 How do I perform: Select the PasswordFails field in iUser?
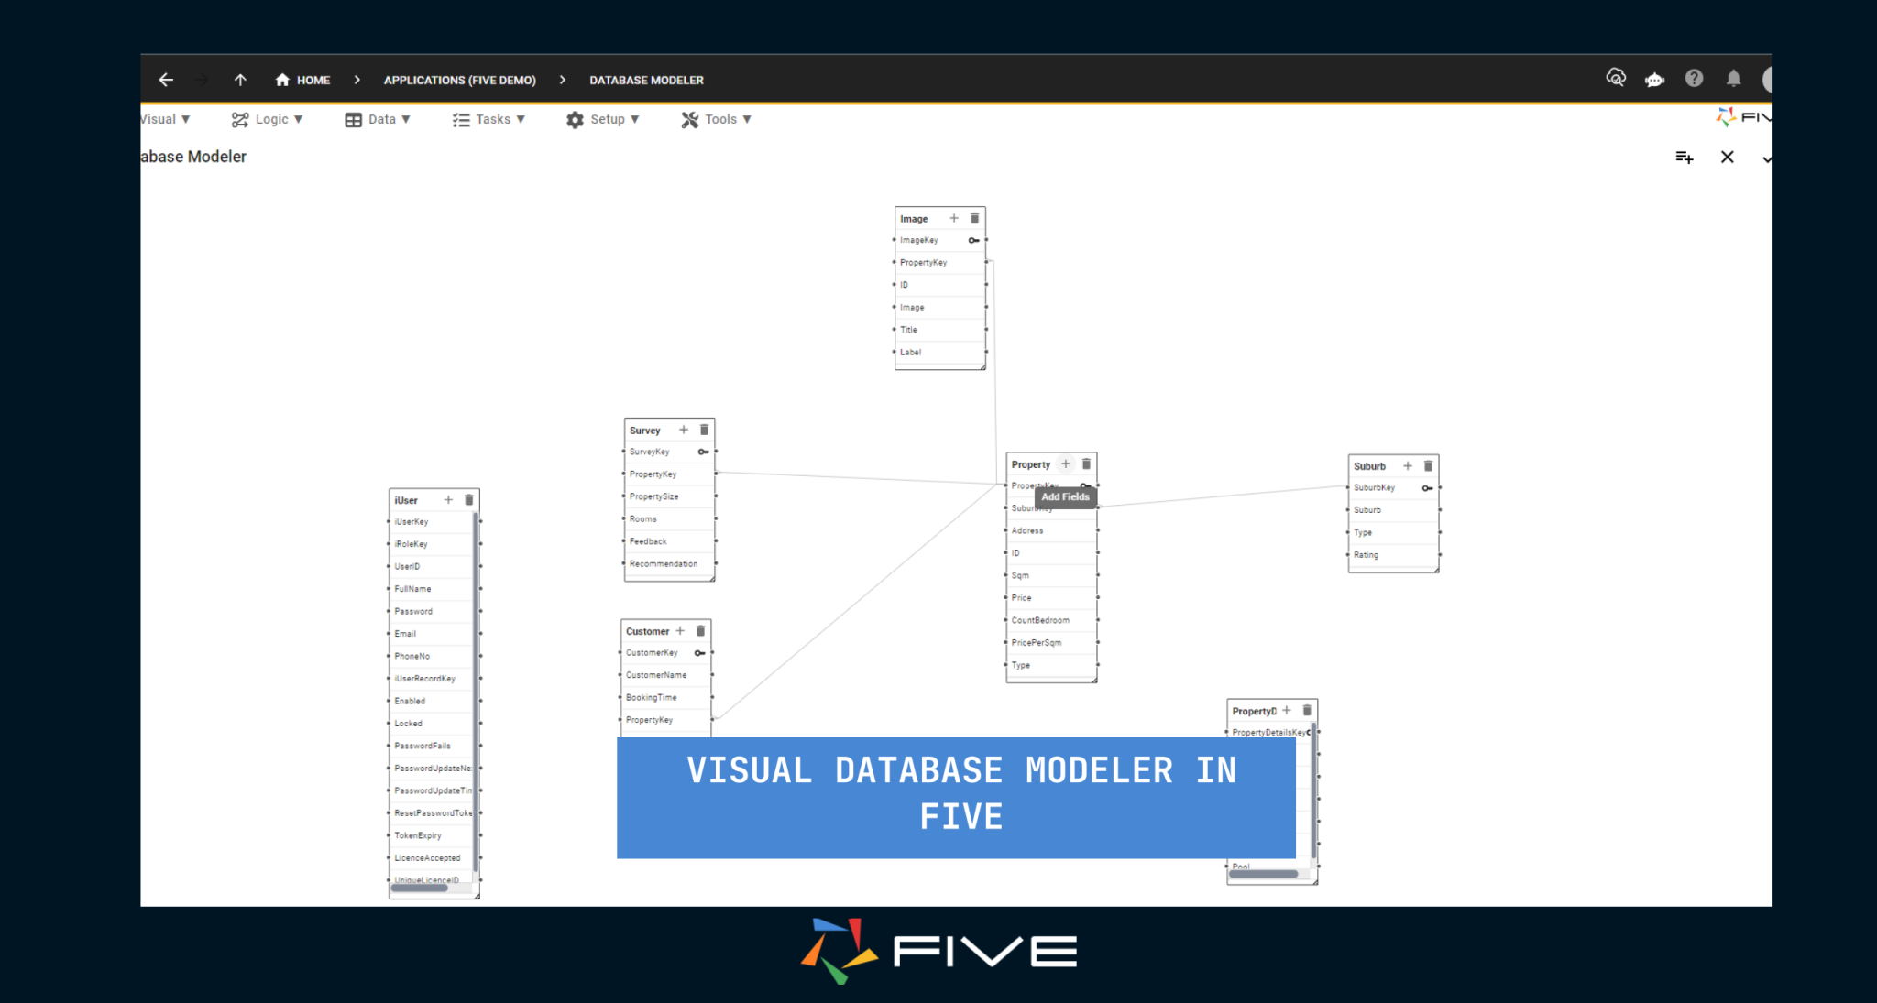point(431,747)
